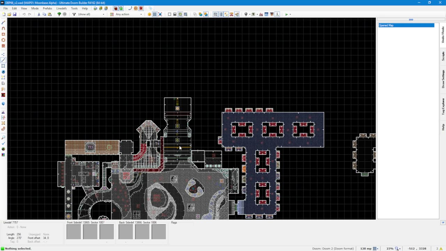Toggle the grid view mode icon
Screen dimensions: 446x251
tap(215, 14)
